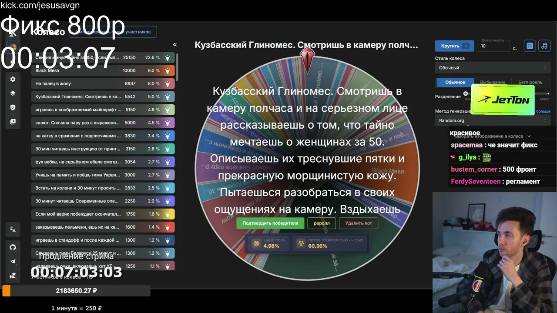Open the Random.org generation method dropdown
Screen dimensions: 557x313
tap(493, 120)
